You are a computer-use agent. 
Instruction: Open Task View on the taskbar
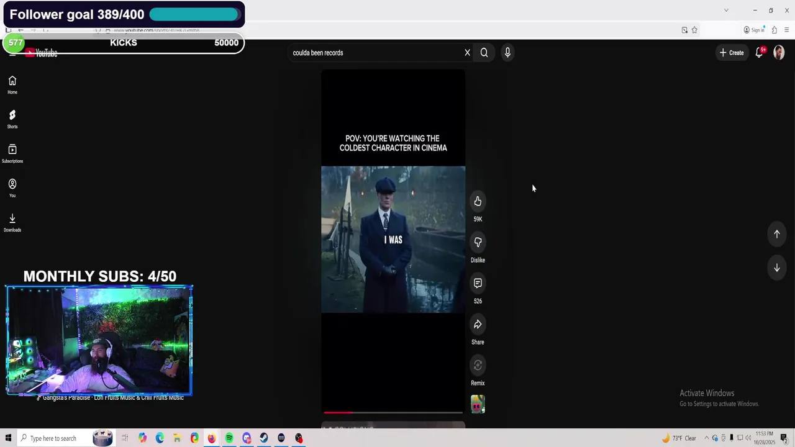point(125,438)
